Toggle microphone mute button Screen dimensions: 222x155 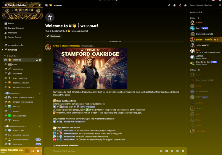pyautogui.click(x=27, y=151)
